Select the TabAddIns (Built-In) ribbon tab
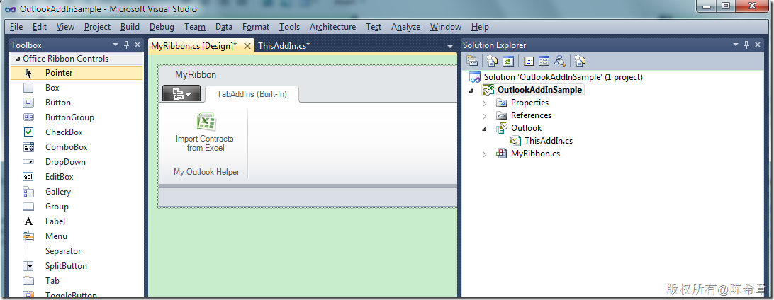774x300 pixels. [x=252, y=93]
